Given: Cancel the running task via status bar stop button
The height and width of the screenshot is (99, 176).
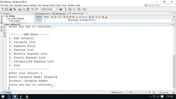Looking at the screenshot, I should pyautogui.click(x=150, y=92).
